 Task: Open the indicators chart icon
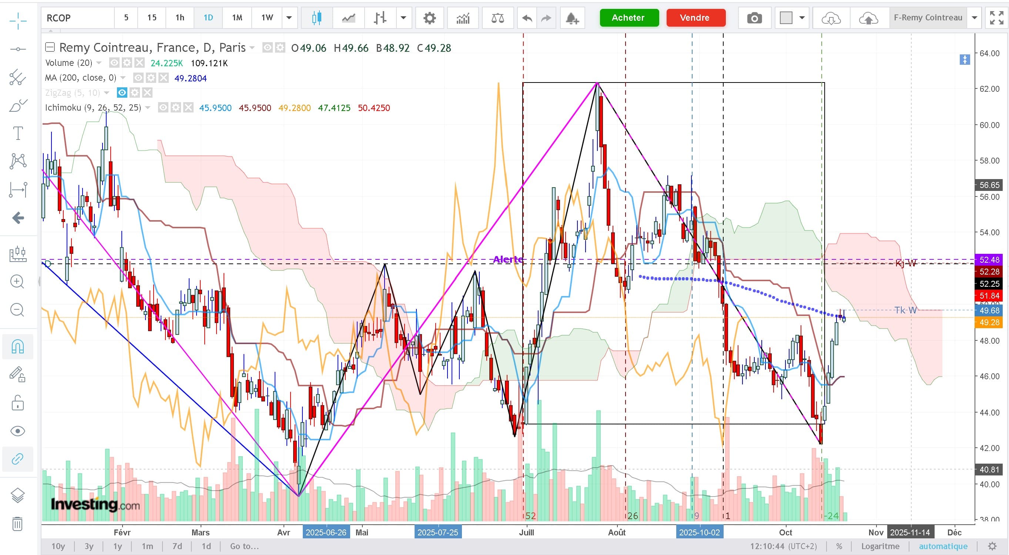coord(463,18)
